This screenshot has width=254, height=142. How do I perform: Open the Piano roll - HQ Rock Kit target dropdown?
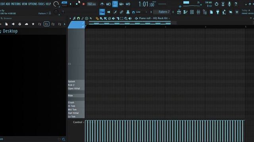click(152, 19)
